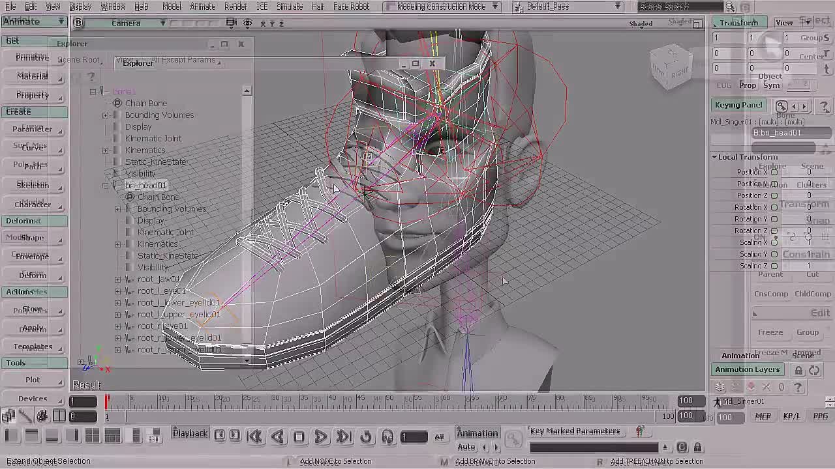This screenshot has width=835, height=469.
Task: Click the create new animation layer icon
Action: (720, 386)
